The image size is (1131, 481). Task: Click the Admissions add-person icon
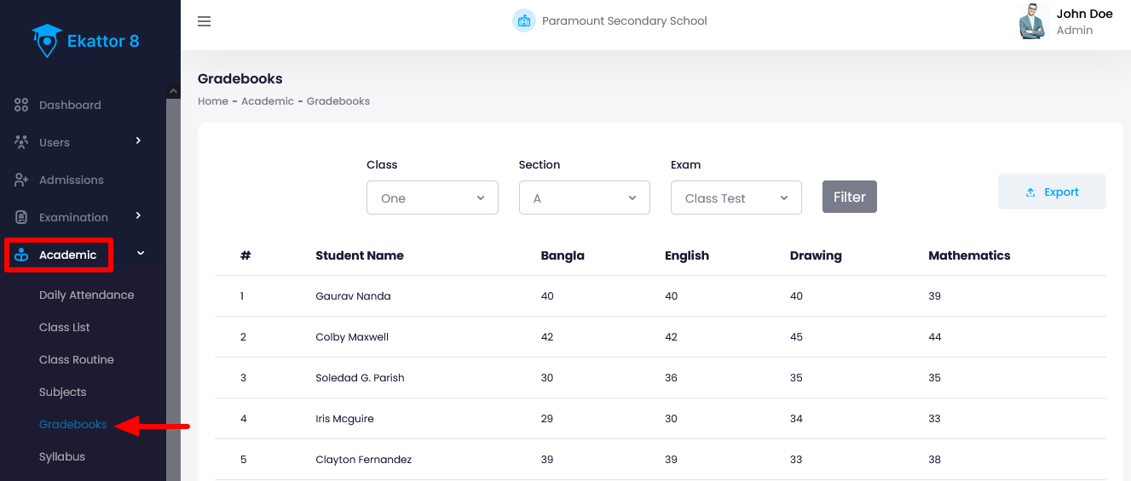pos(22,180)
